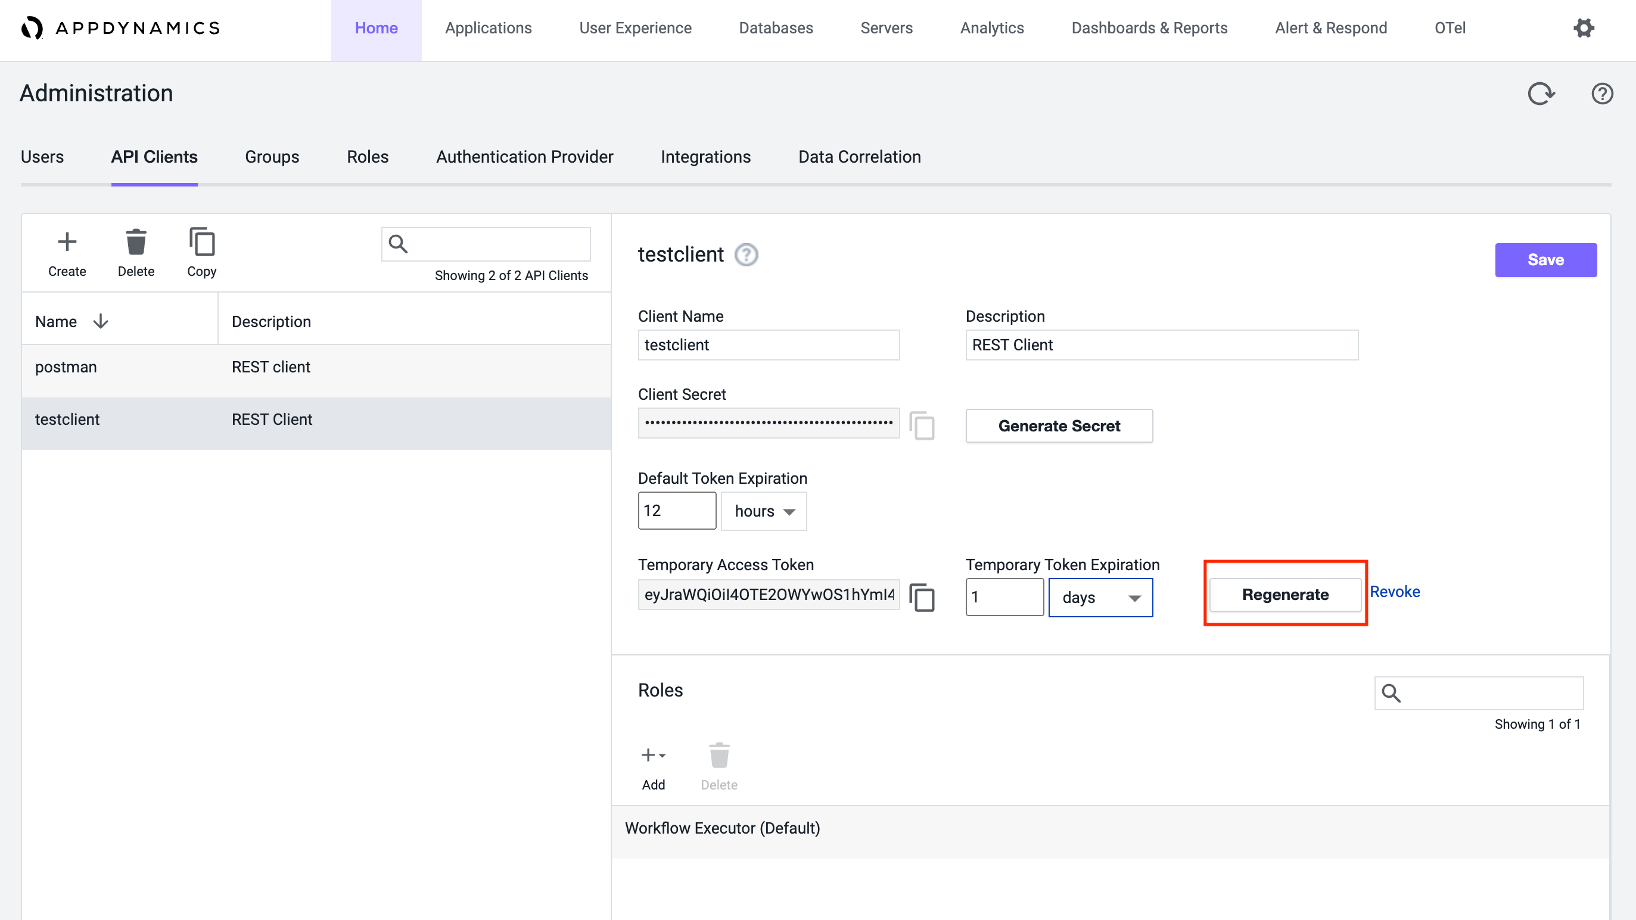The image size is (1636, 920).
Task: Click the Generate Secret button
Action: 1059,425
